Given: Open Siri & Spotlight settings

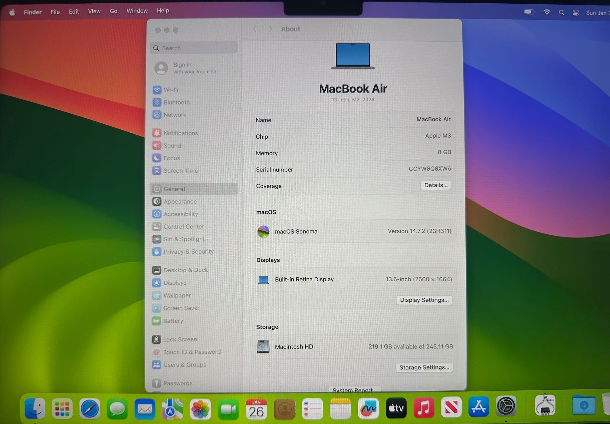Looking at the screenshot, I should pos(179,239).
